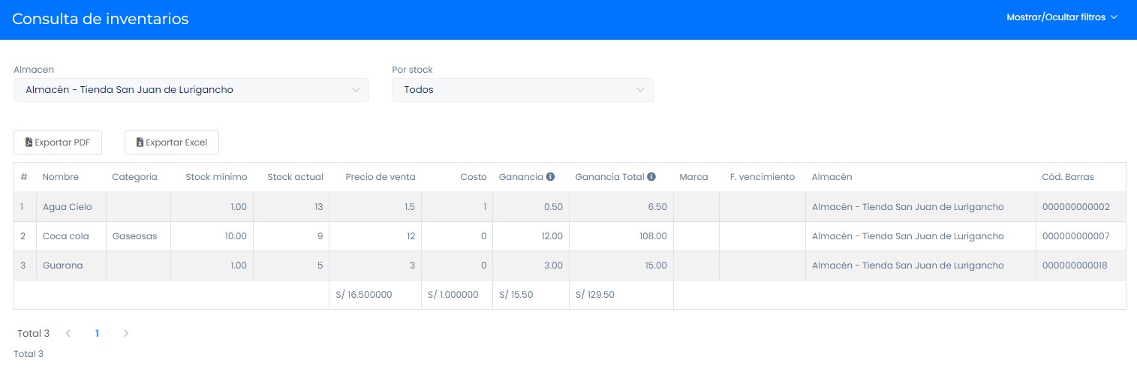The image size is (1137, 369).
Task: Toggle Mostrar/Ocultar filtros panel
Action: point(1061,17)
